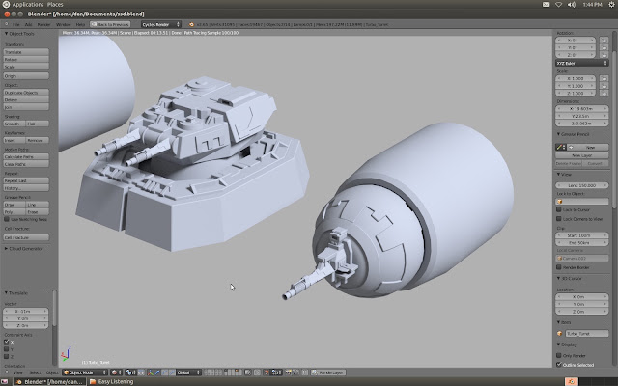Click the orange workspace switcher icon at bottom right
This screenshot has height=386, width=618.
tap(571, 382)
